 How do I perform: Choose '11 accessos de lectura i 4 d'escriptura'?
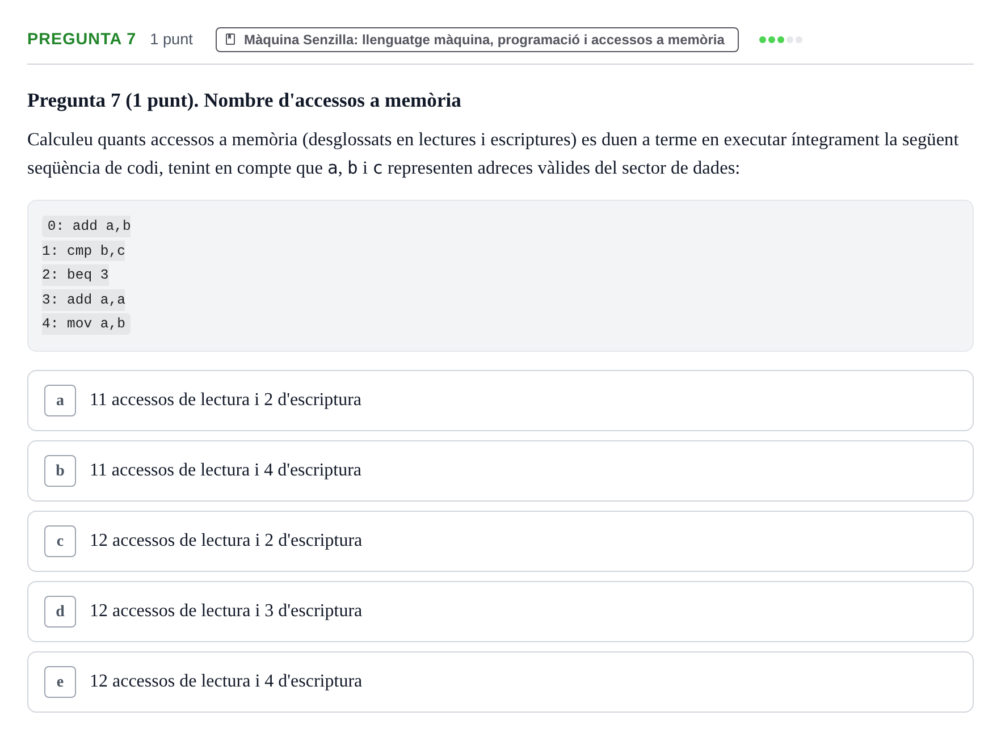(500, 471)
